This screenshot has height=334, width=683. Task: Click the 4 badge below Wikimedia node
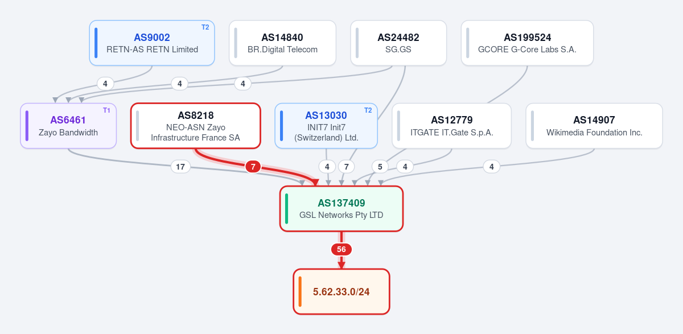[491, 167]
